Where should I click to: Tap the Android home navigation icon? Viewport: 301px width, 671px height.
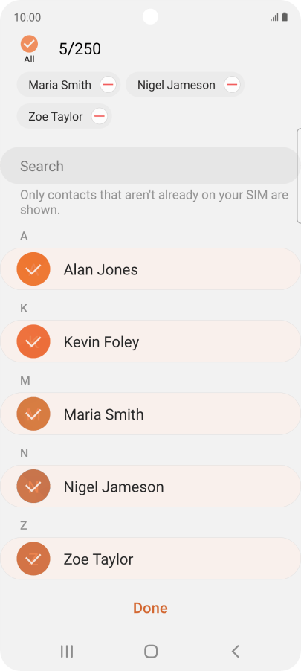coord(151,652)
